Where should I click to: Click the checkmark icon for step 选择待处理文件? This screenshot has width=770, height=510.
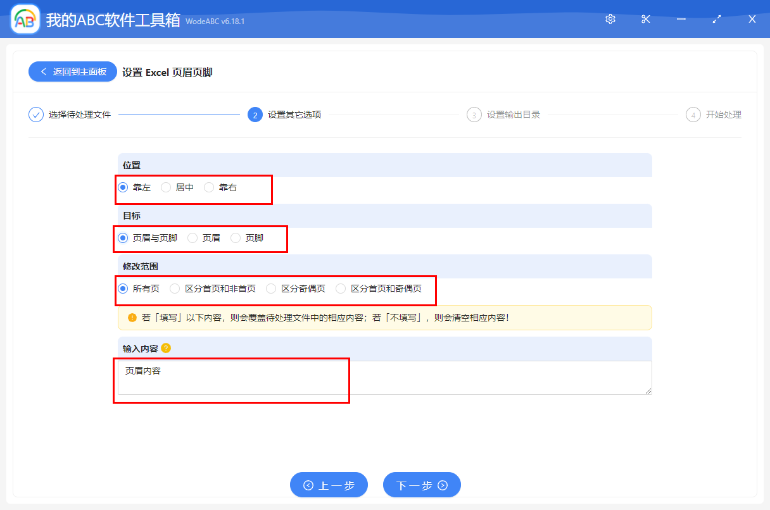click(x=36, y=115)
